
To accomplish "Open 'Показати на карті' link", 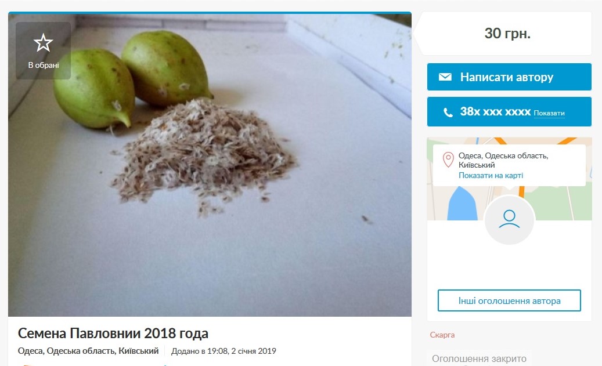I will (x=491, y=175).
